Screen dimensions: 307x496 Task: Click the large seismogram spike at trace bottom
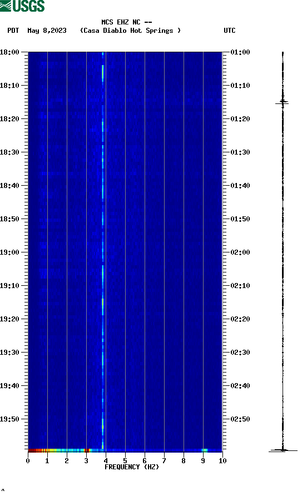click(283, 450)
